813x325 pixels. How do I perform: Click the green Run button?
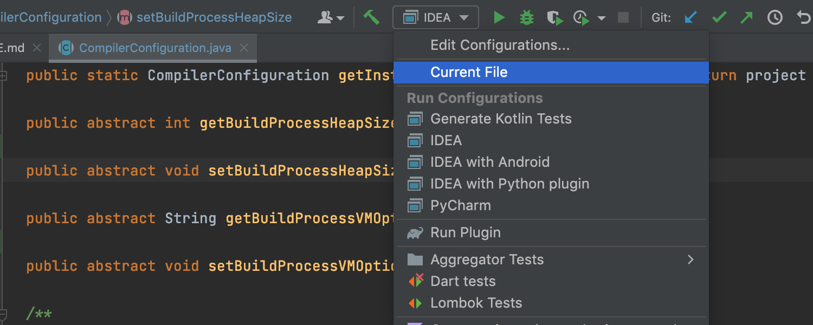499,18
